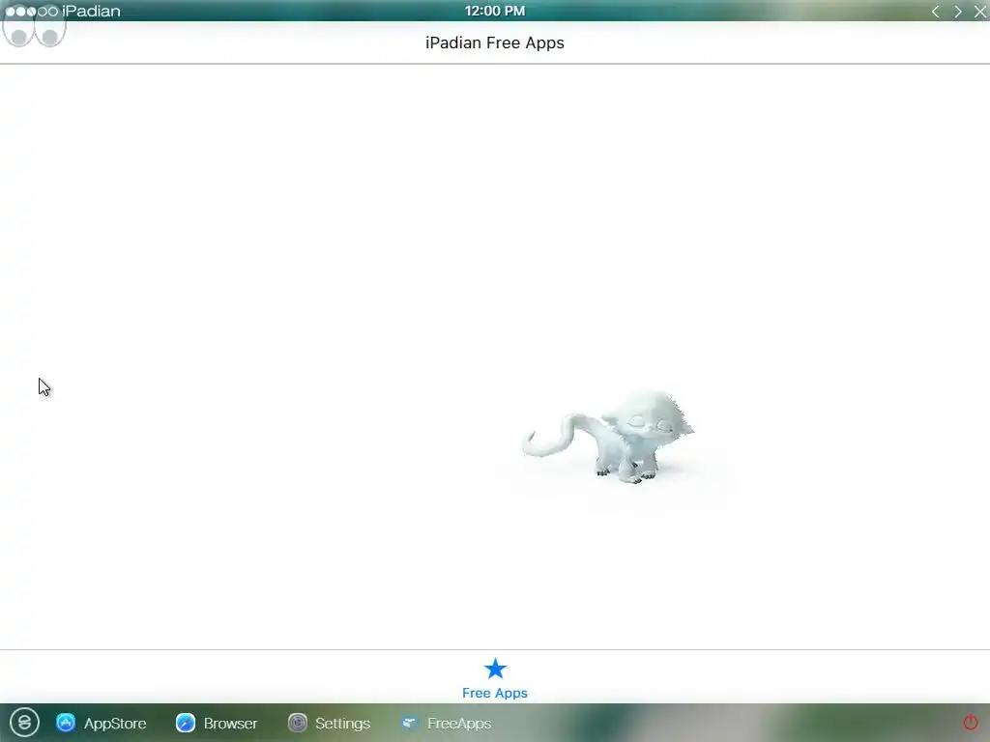Image resolution: width=990 pixels, height=742 pixels.
Task: Click the FreeApps dock icon
Action: (x=409, y=723)
